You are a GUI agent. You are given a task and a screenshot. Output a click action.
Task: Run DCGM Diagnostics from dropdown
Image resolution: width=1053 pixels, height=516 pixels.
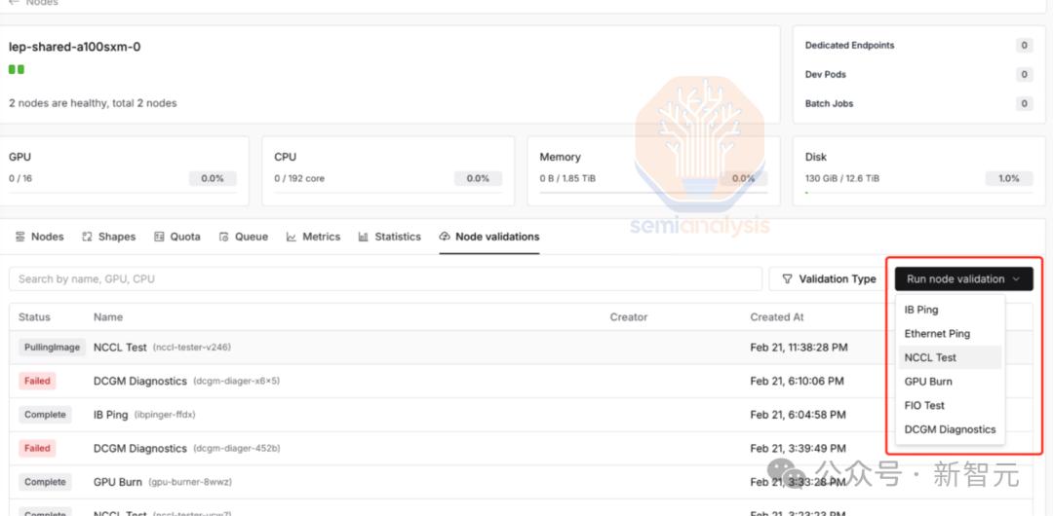[950, 429]
